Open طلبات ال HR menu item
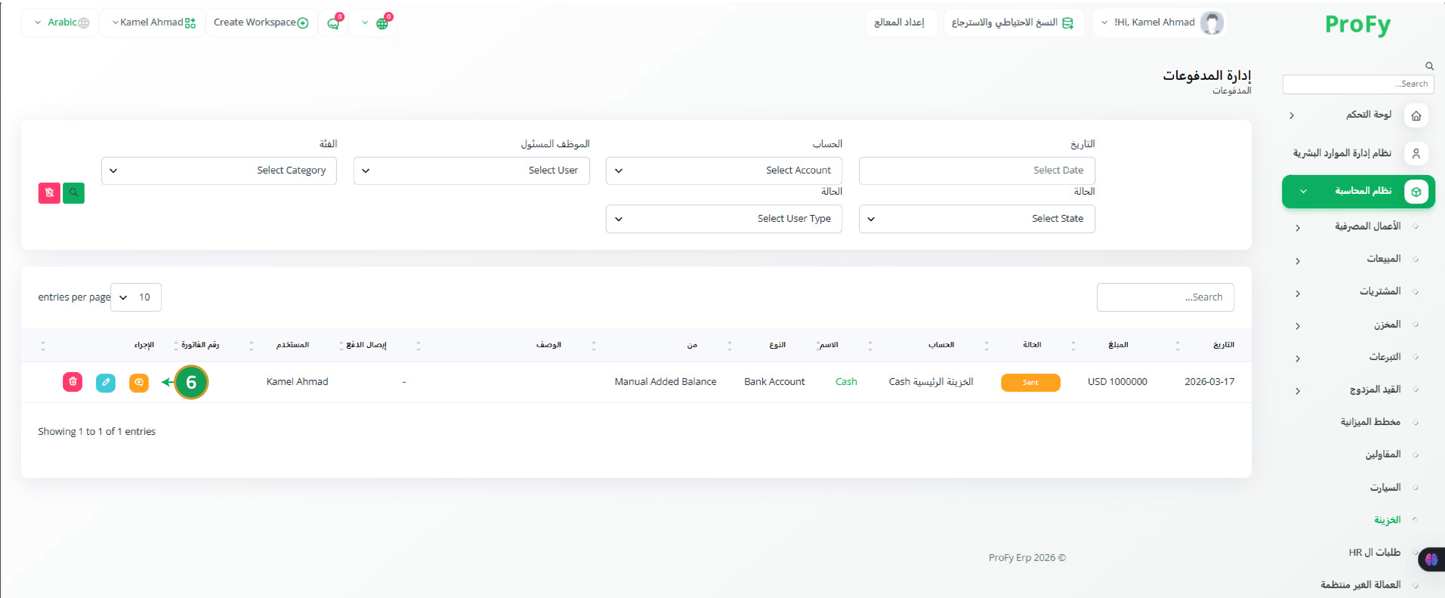 coord(1374,552)
